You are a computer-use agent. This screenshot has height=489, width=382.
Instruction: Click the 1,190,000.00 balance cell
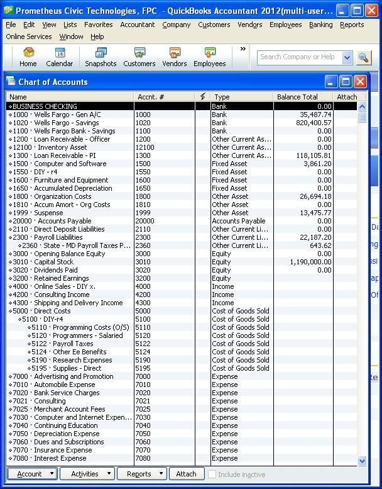click(303, 262)
